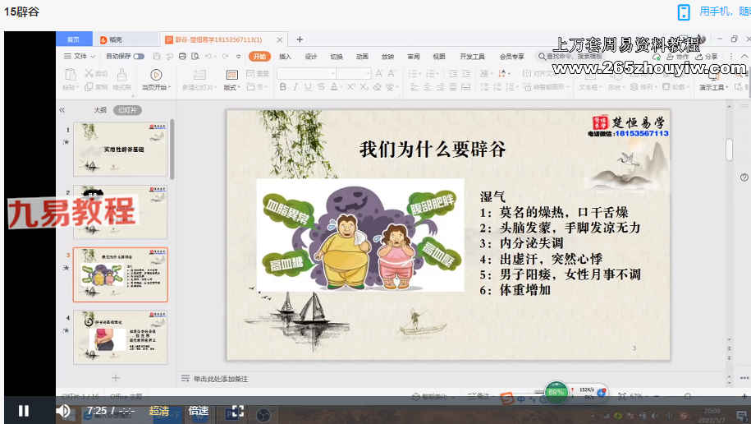Enter fullscreen video mode
Image resolution: width=751 pixels, height=424 pixels.
pyautogui.click(x=238, y=411)
